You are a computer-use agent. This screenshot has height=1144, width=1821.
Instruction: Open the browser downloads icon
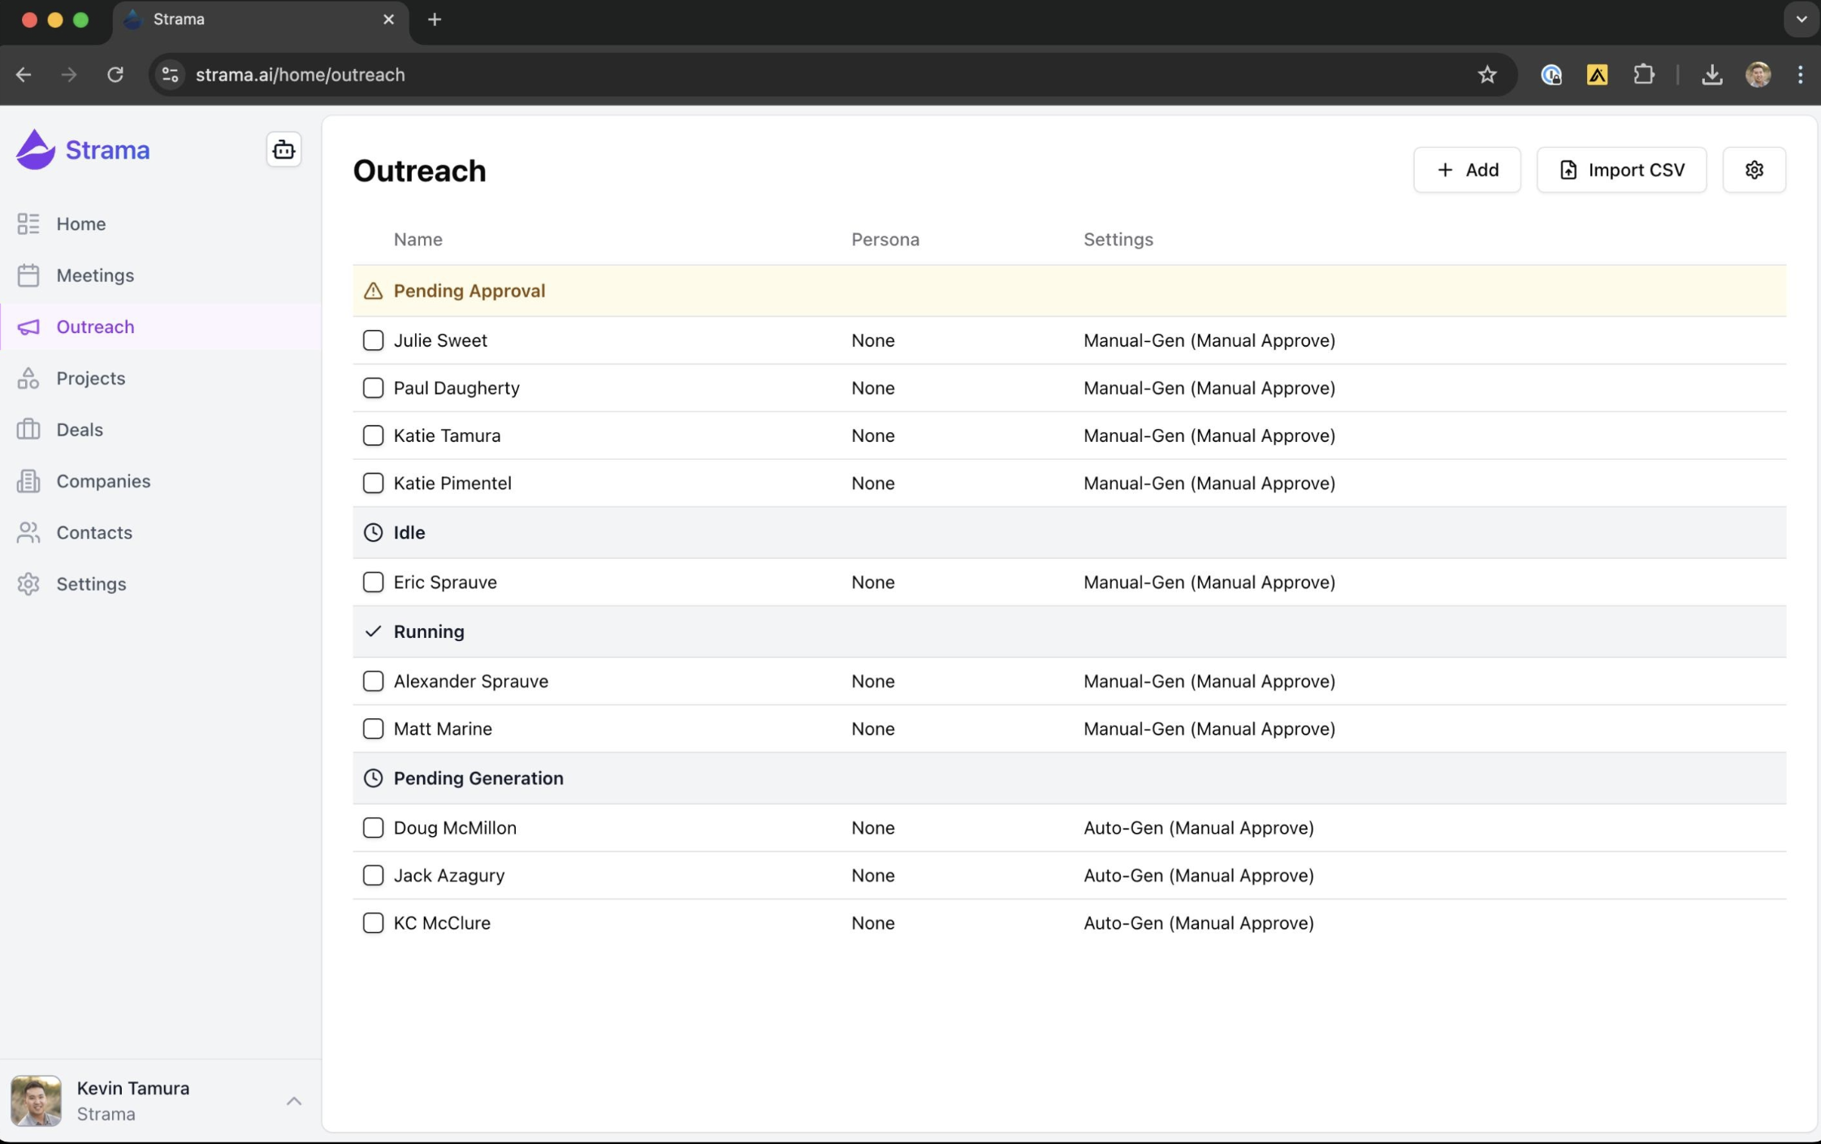pos(1711,75)
